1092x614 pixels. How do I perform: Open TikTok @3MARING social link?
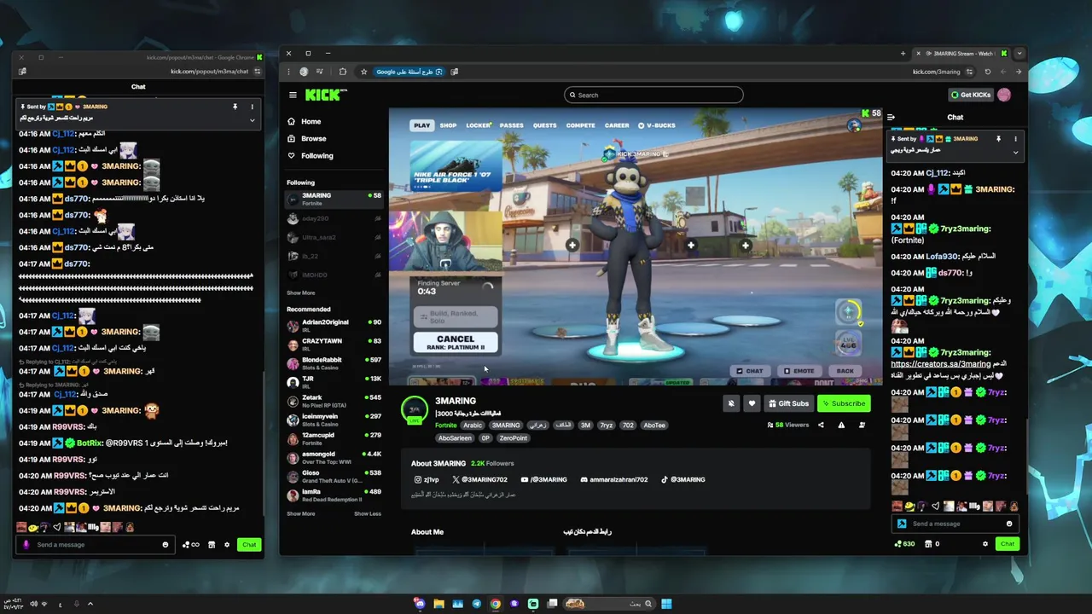682,479
